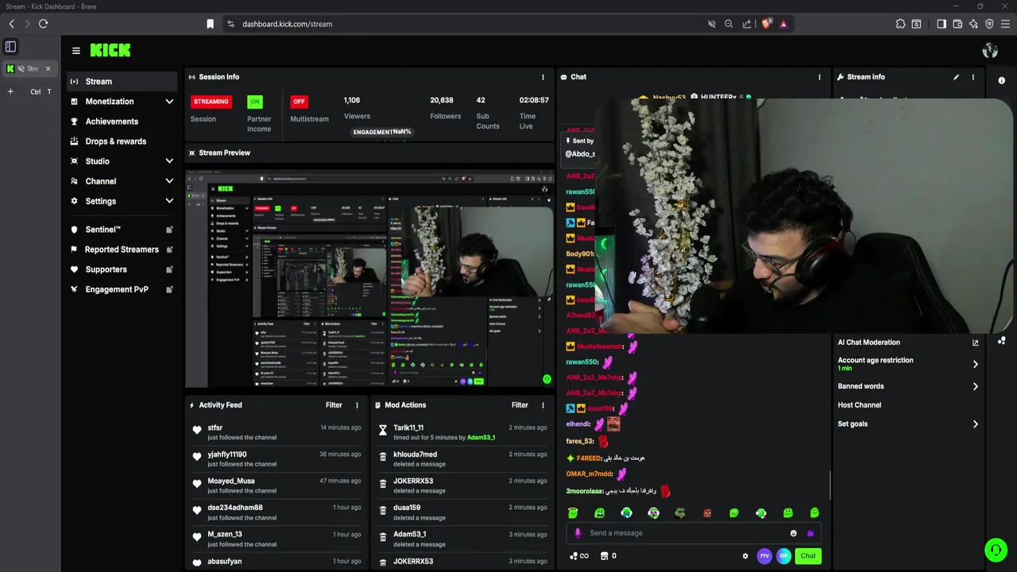Open Adam53_1 moderator link in Tarik11_11 row

tap(481, 438)
